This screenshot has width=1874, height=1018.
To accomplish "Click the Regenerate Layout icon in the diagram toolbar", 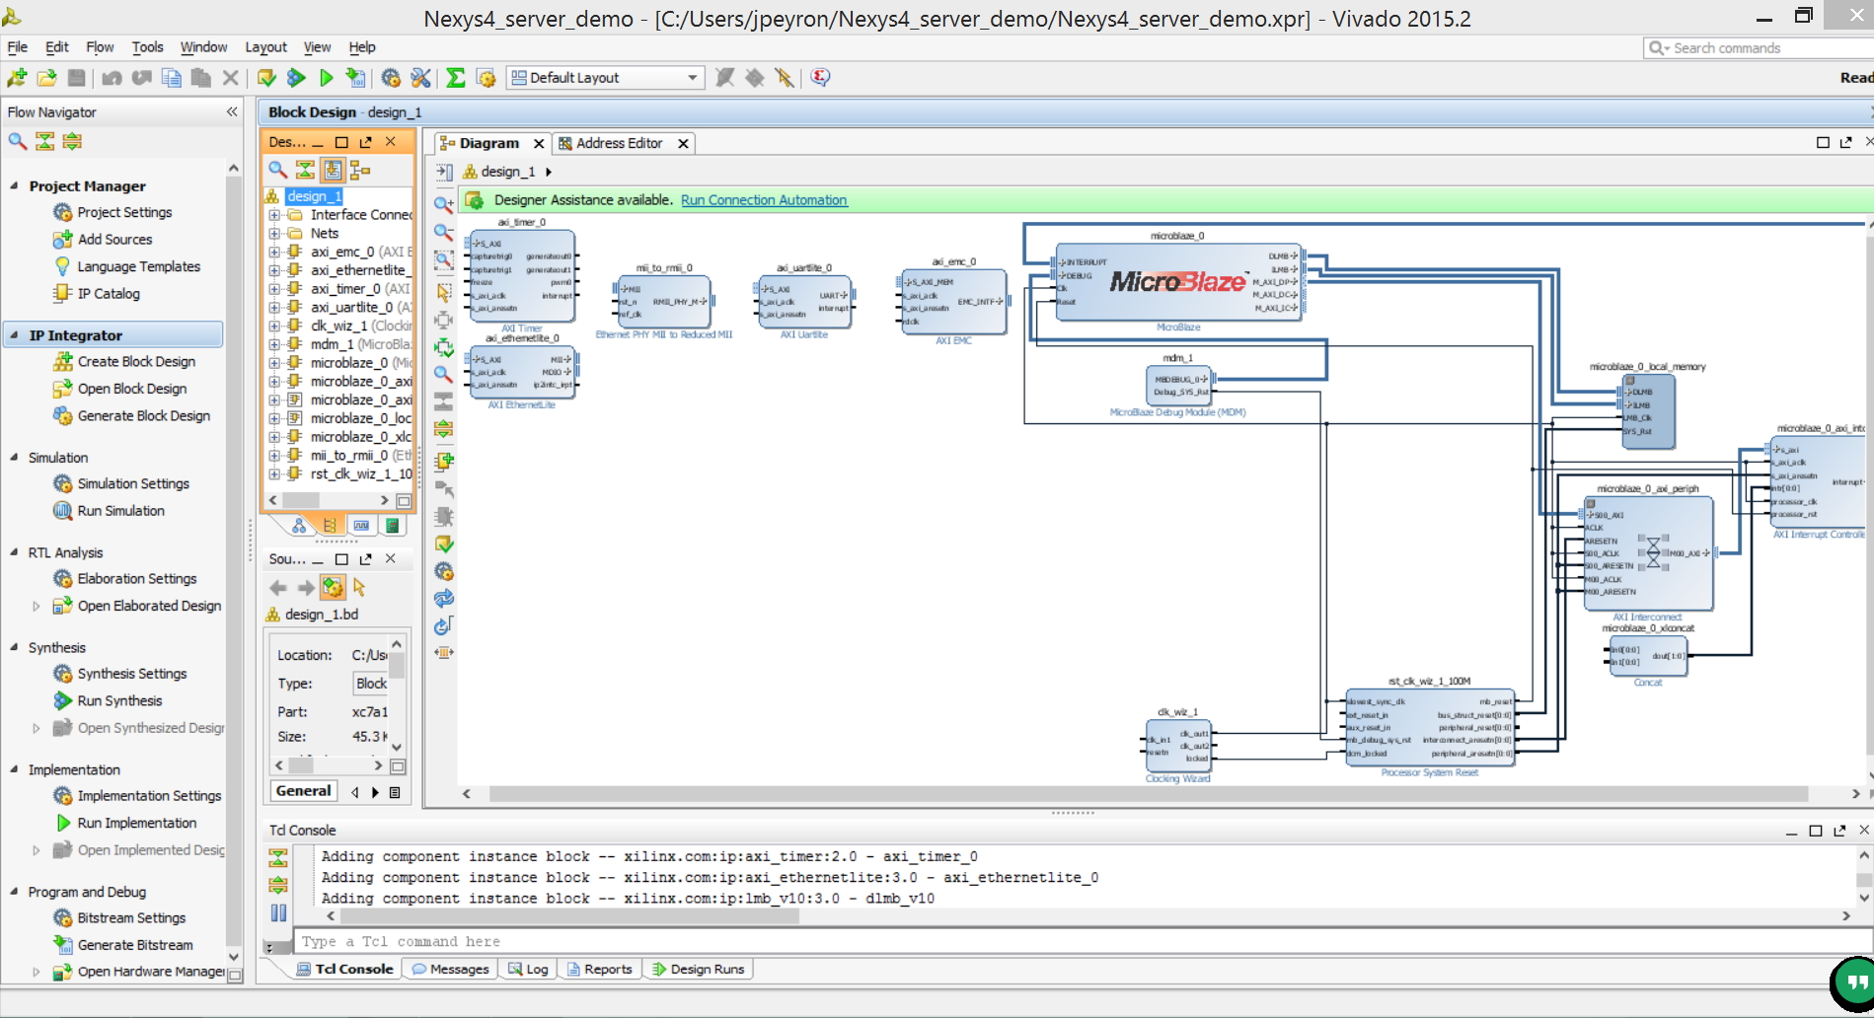I will tap(444, 599).
